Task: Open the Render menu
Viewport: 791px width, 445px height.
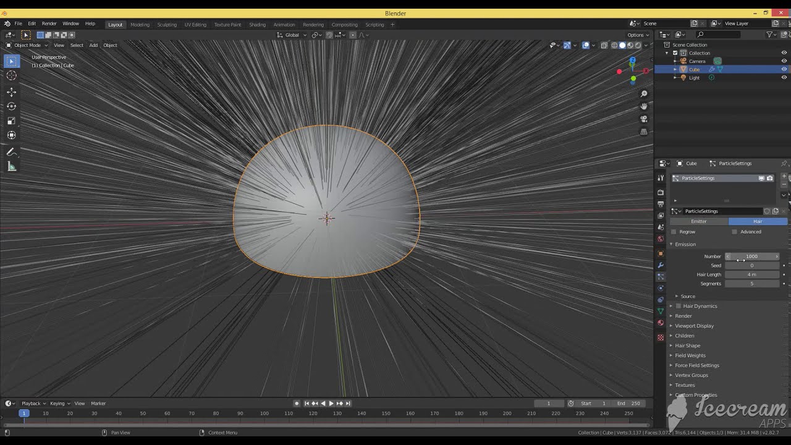Action: (x=49, y=23)
